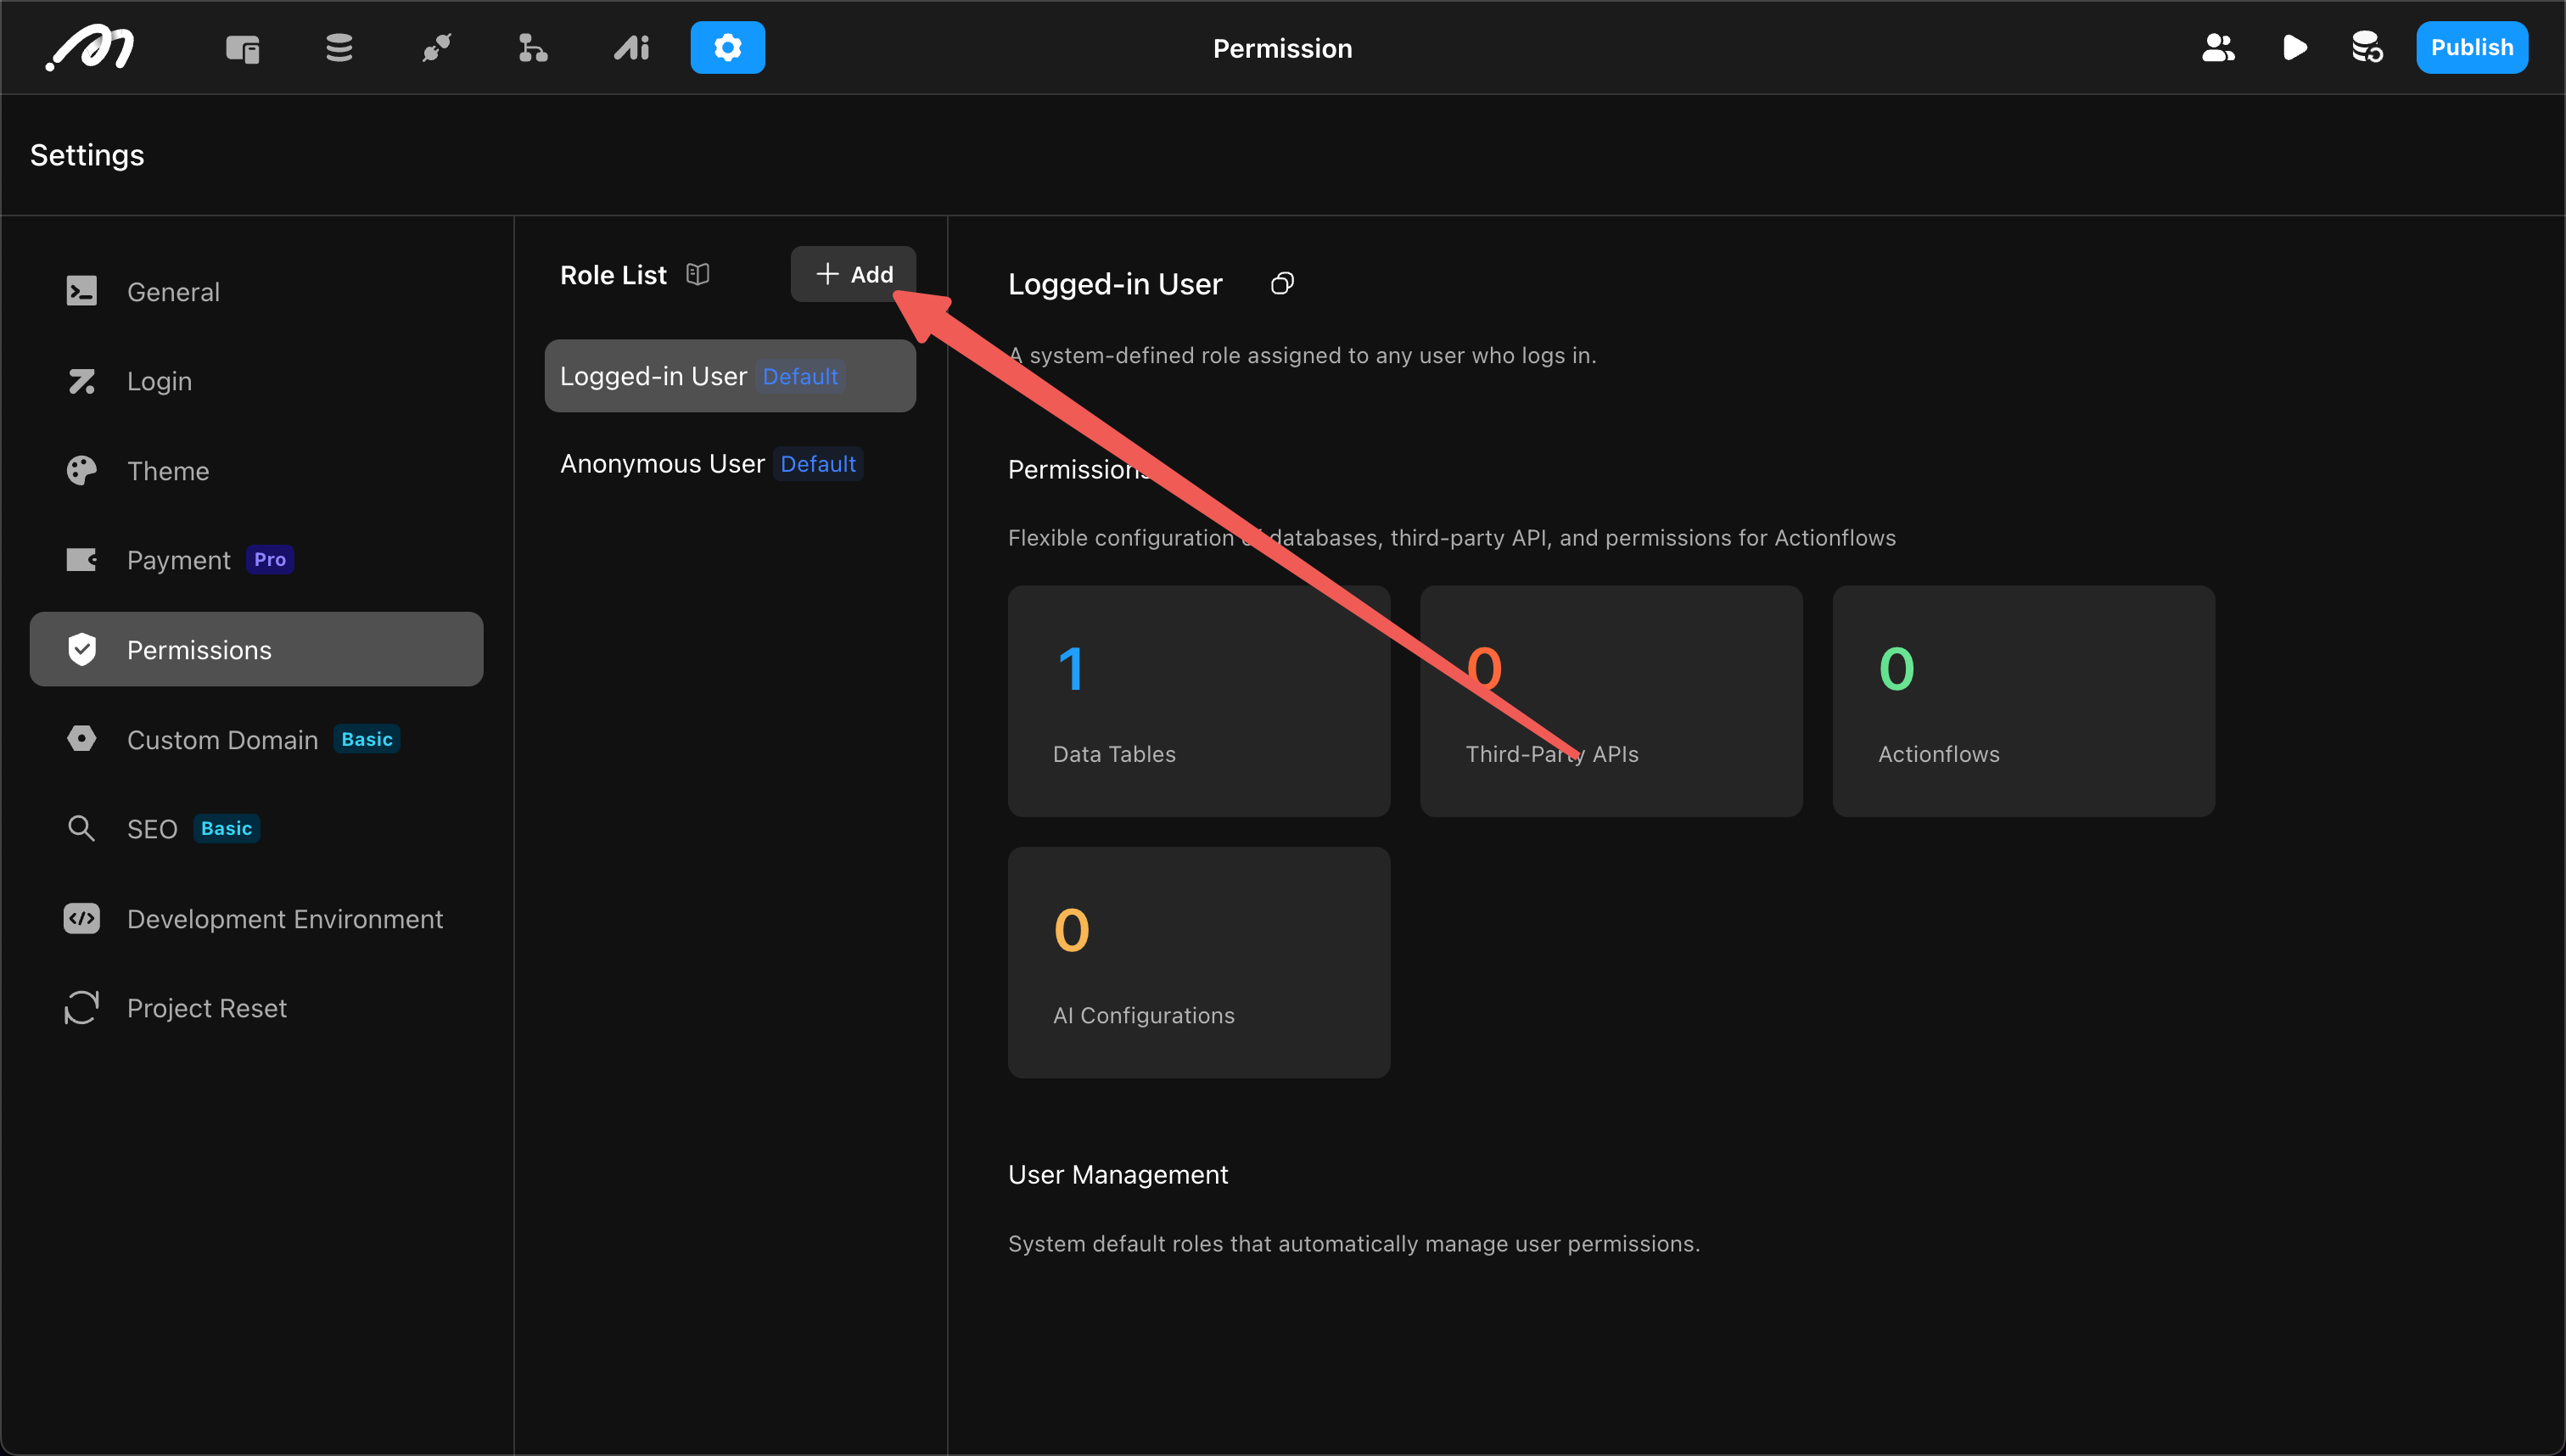Open the Third-Party APIs permission card
Image resolution: width=2566 pixels, height=1456 pixels.
click(1611, 701)
